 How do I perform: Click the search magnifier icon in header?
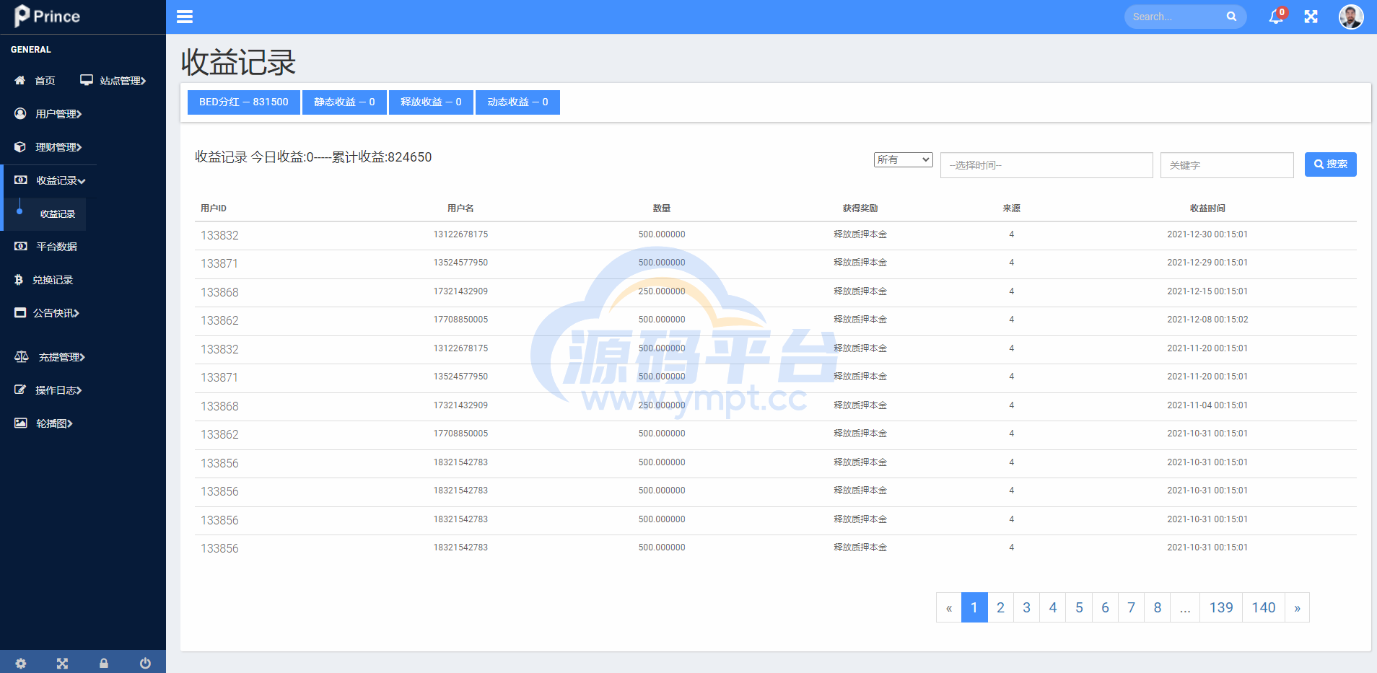click(1231, 17)
